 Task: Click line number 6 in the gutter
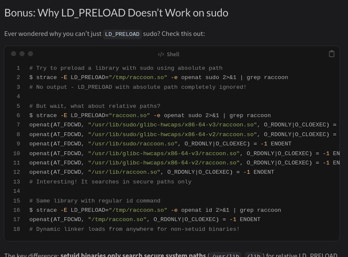pos(18,115)
